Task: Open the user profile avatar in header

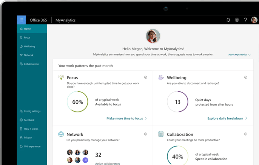Action: coord(254,20)
